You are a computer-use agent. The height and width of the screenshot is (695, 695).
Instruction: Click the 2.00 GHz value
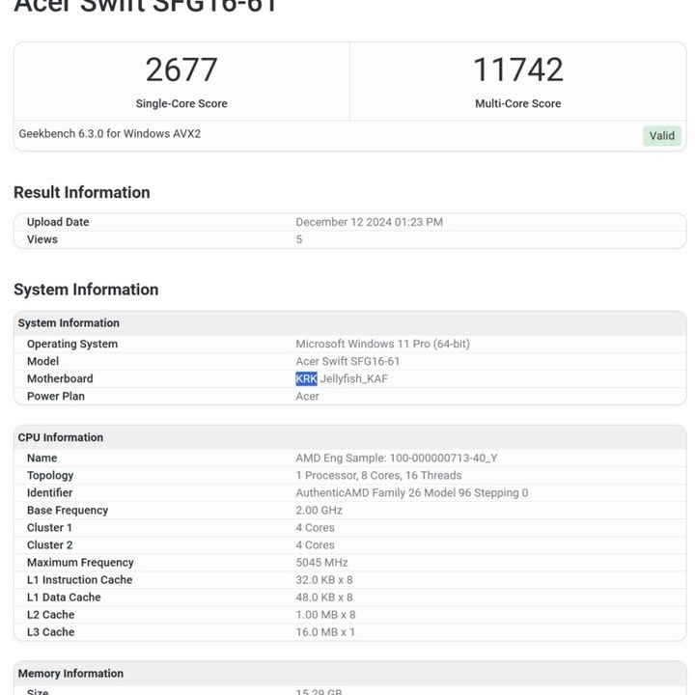[319, 511]
